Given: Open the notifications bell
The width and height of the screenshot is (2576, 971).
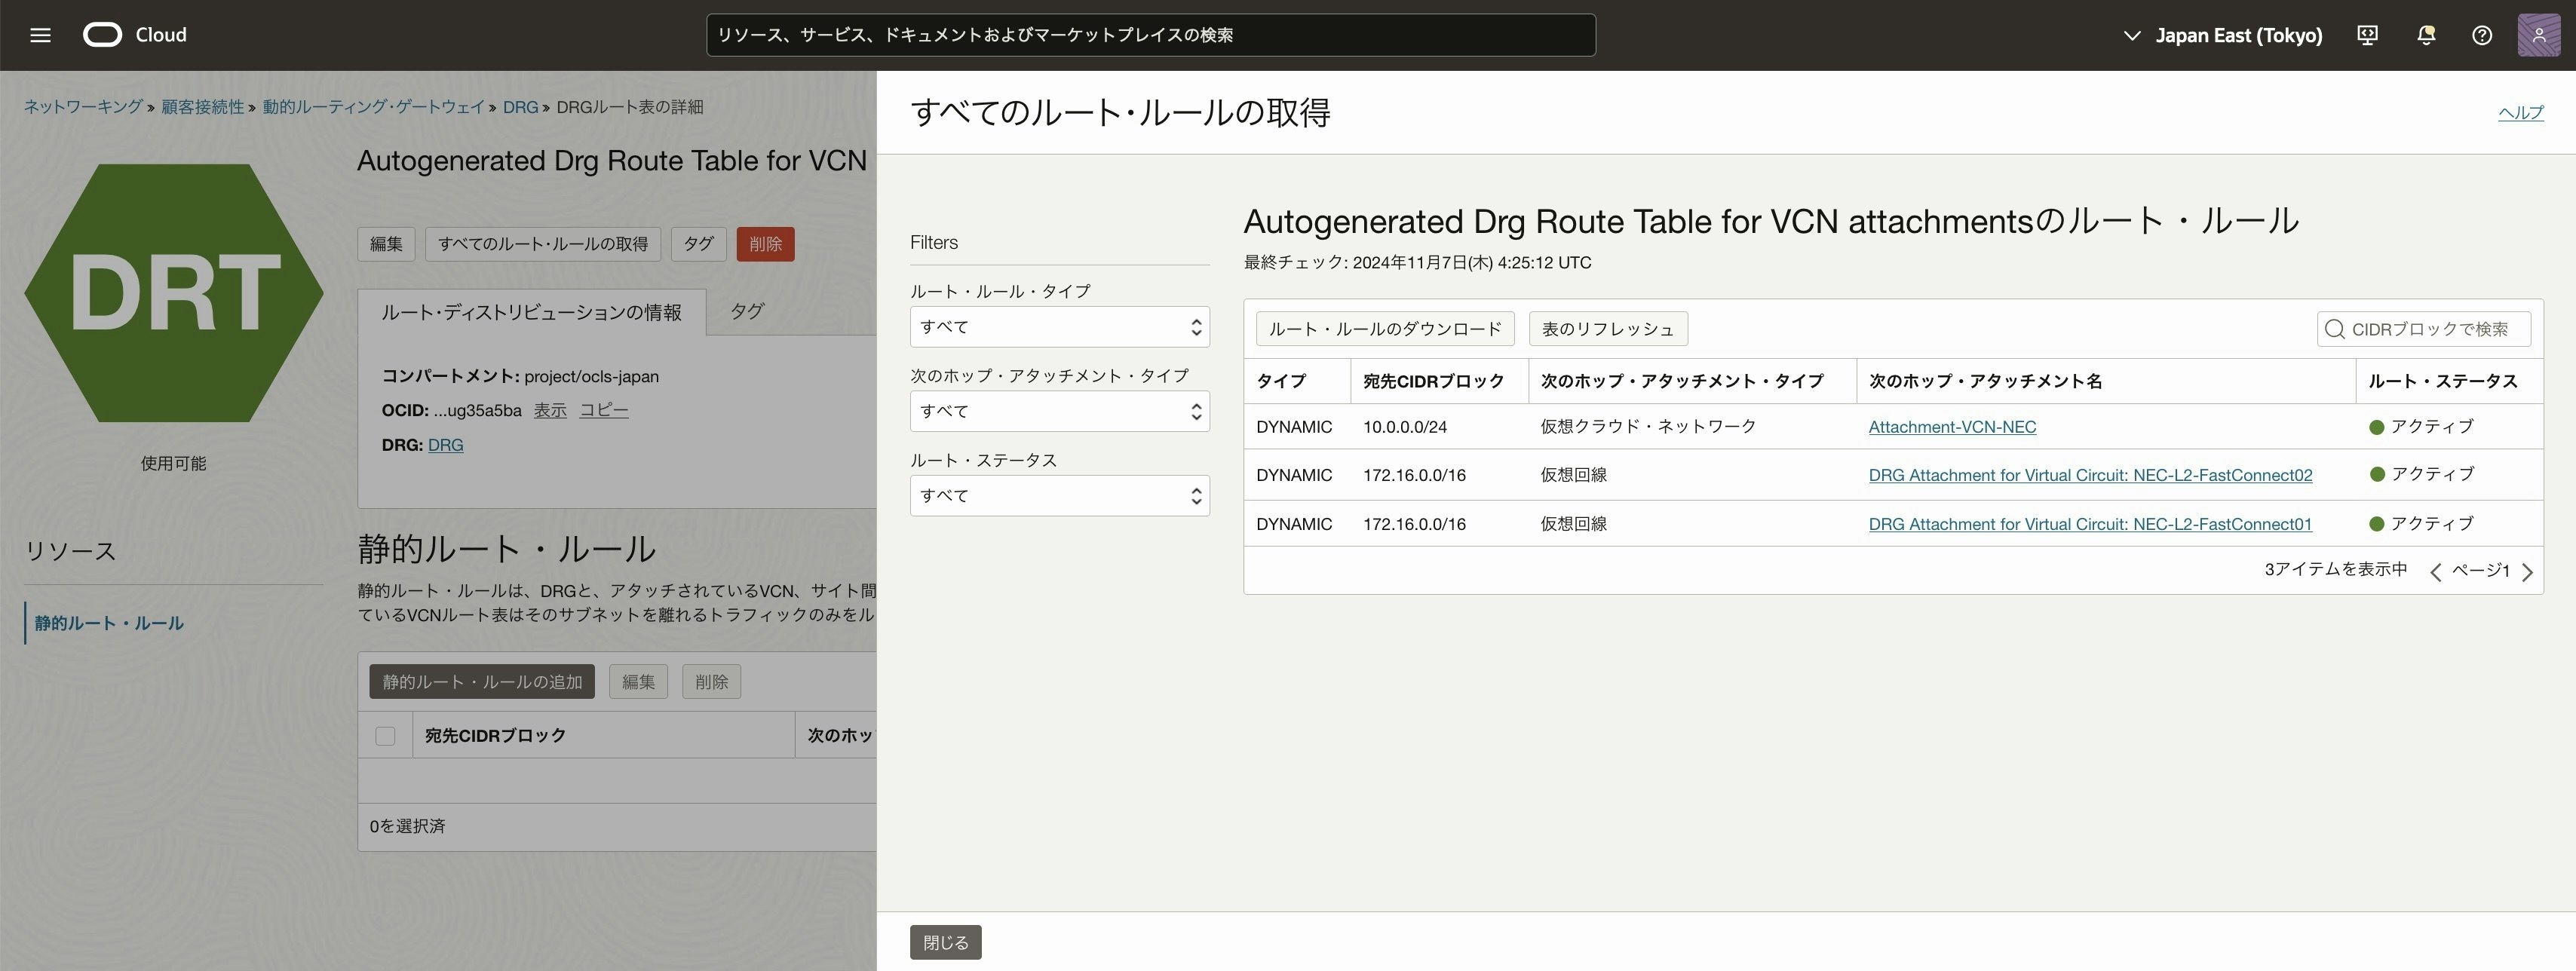Looking at the screenshot, I should coord(2425,35).
